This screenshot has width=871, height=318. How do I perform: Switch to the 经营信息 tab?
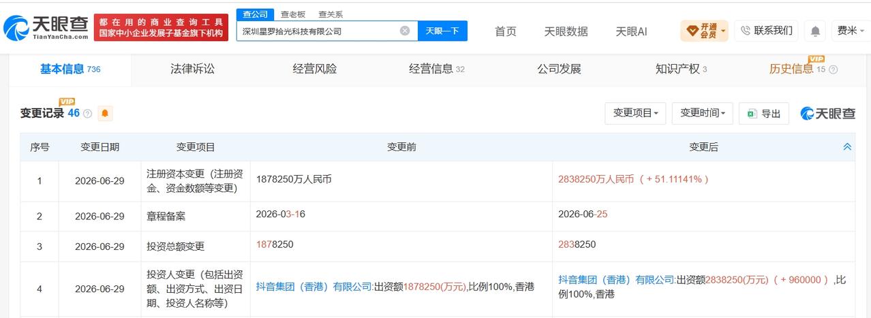(x=437, y=69)
